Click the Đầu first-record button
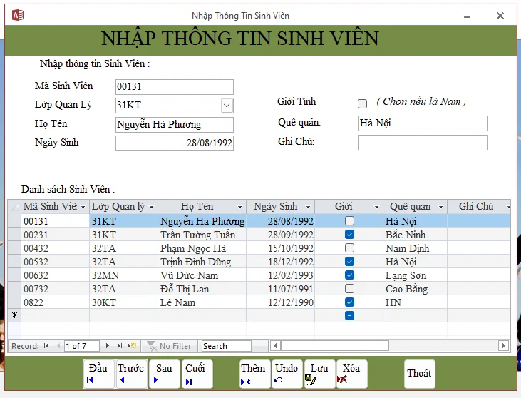This screenshot has height=398, width=521. pyautogui.click(x=98, y=374)
